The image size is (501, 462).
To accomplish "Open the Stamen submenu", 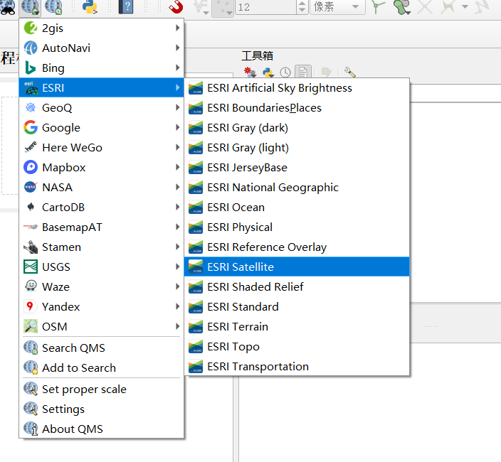I will click(101, 247).
